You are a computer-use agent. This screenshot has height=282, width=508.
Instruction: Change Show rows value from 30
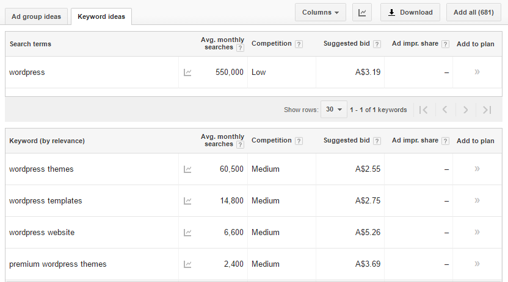click(333, 110)
